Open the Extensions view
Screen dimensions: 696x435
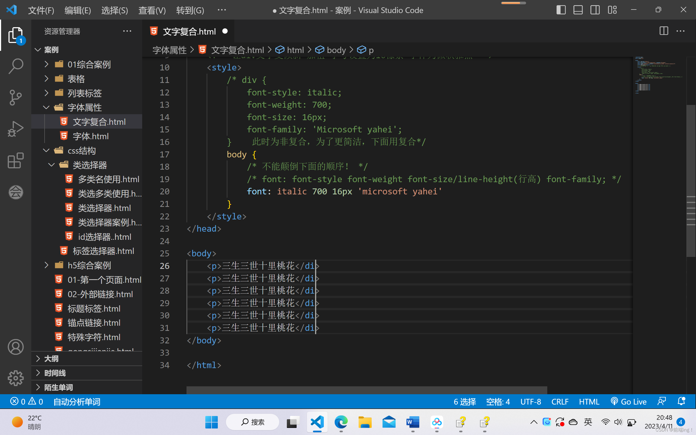pyautogui.click(x=15, y=160)
